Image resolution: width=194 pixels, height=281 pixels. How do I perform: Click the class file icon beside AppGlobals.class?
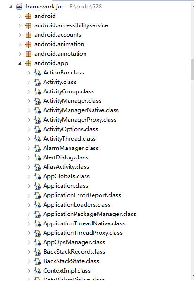pos(38,176)
